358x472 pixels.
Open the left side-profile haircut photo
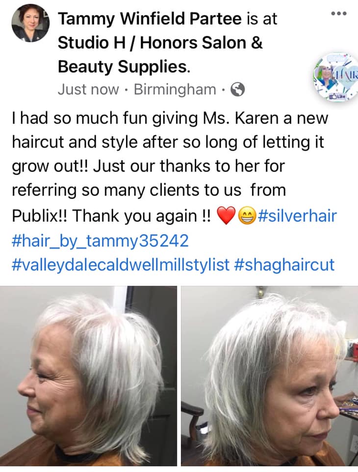[x=88, y=376]
